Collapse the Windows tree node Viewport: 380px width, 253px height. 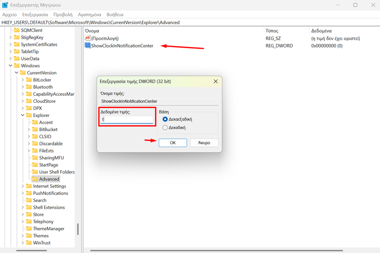[x=11, y=65]
